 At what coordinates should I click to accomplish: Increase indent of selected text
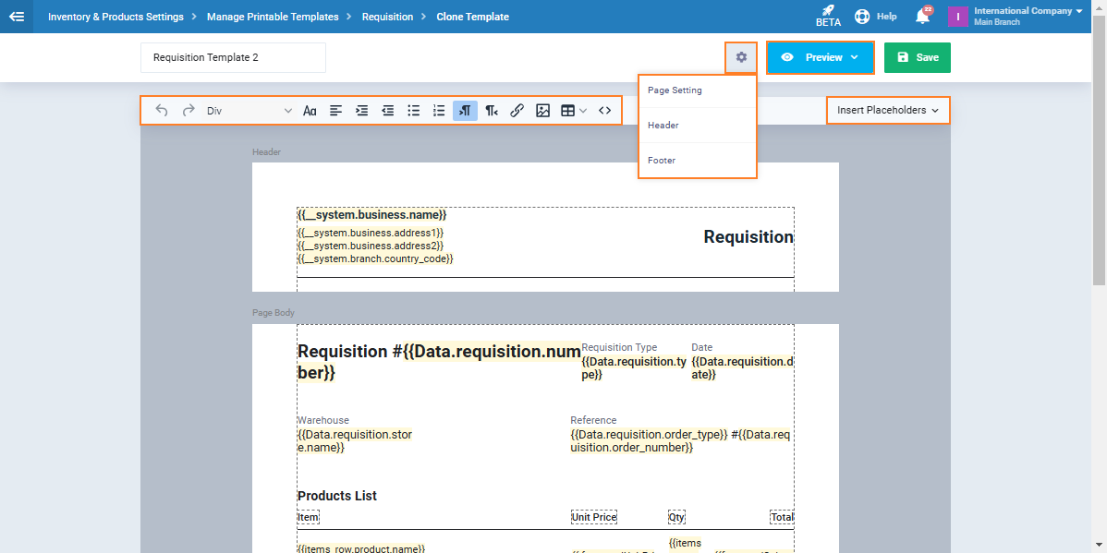(x=362, y=111)
